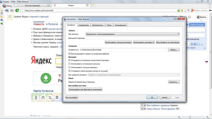Click the Yandex home bookmark icon

(x=10, y=16)
